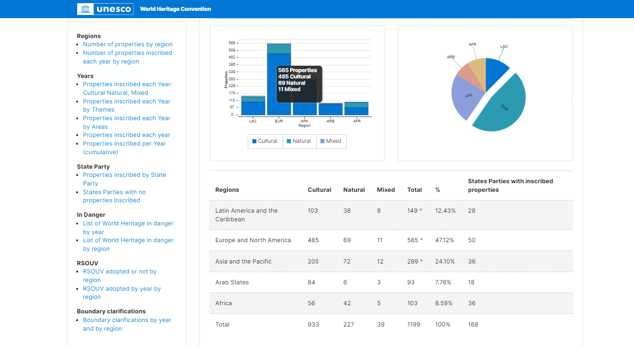Screen dimensions: 634x346
Task: Open Number of properties by region link
Action: pyautogui.click(x=128, y=44)
